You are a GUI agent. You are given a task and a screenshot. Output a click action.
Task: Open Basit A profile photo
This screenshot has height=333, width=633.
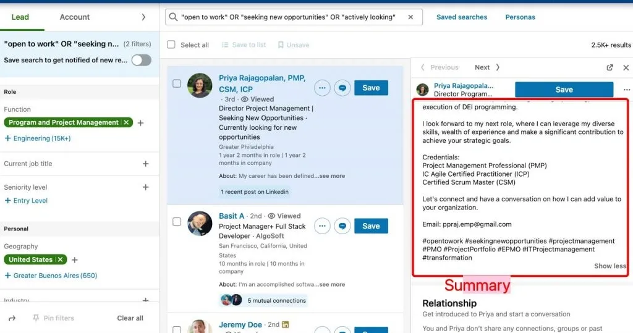200,223
